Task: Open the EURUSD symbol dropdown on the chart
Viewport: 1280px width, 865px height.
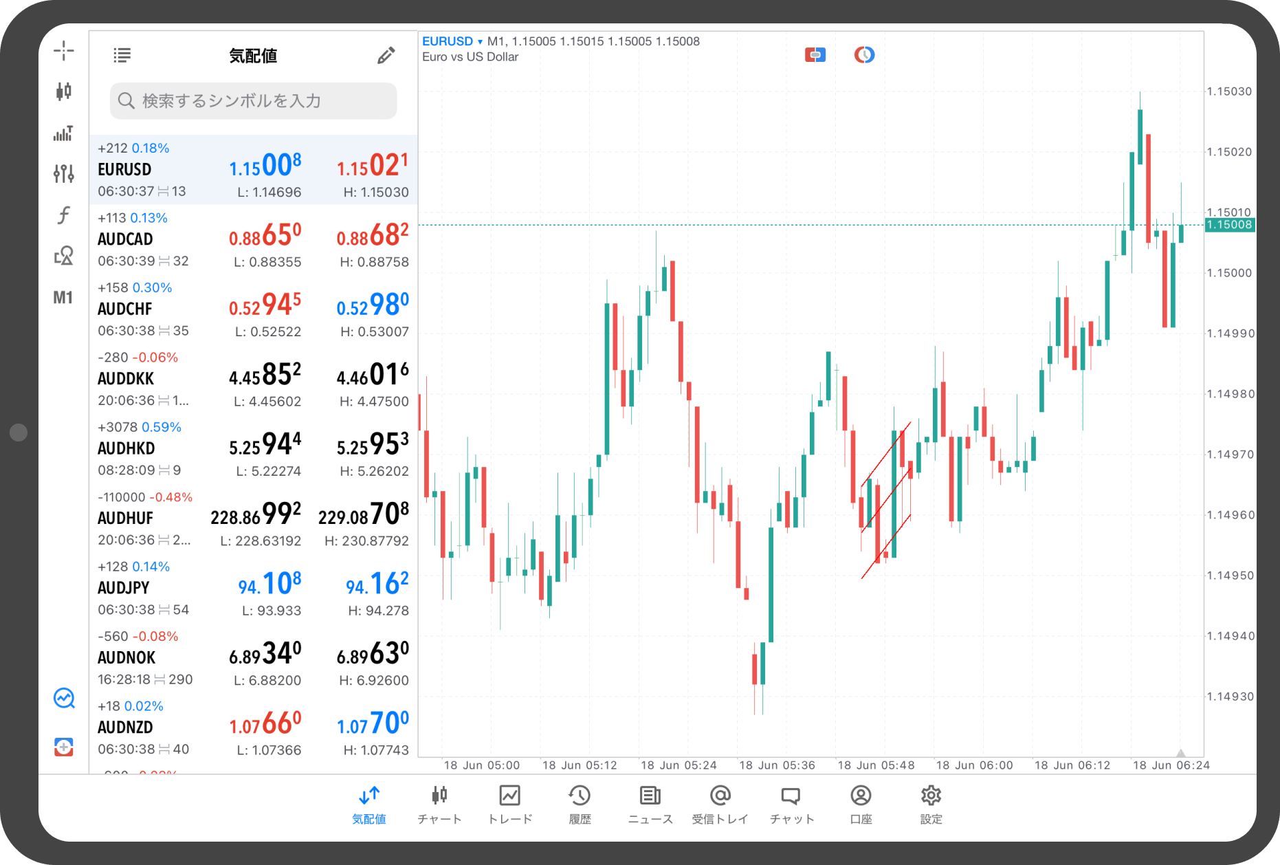Action: click(452, 41)
